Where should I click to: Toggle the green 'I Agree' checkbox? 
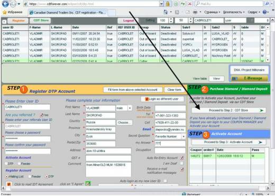(88, 184)
